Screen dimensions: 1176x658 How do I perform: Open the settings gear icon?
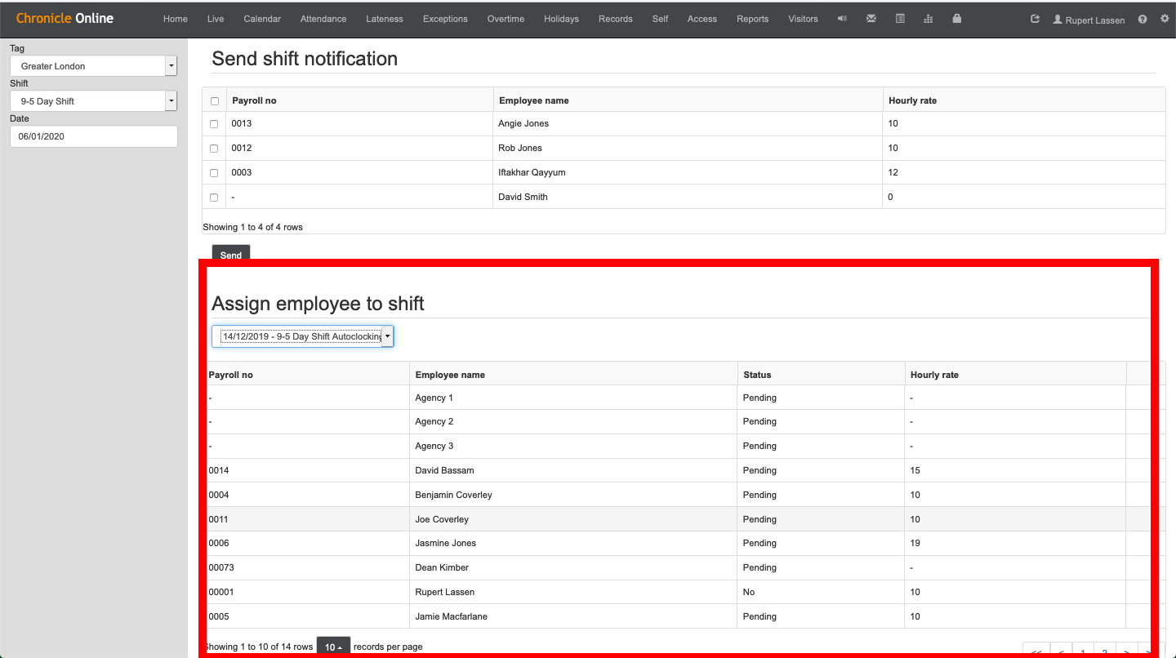pos(1165,19)
